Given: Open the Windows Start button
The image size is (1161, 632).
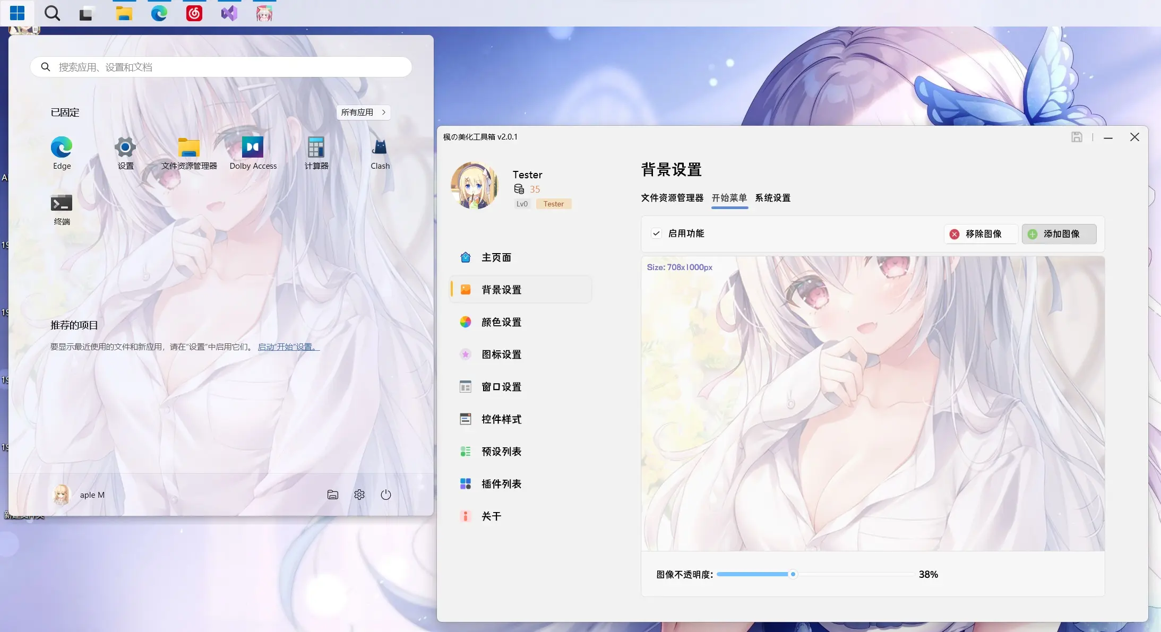Looking at the screenshot, I should click(x=17, y=13).
